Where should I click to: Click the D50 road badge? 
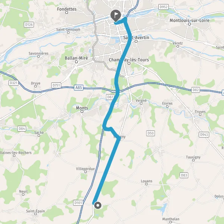click(x=150, y=133)
